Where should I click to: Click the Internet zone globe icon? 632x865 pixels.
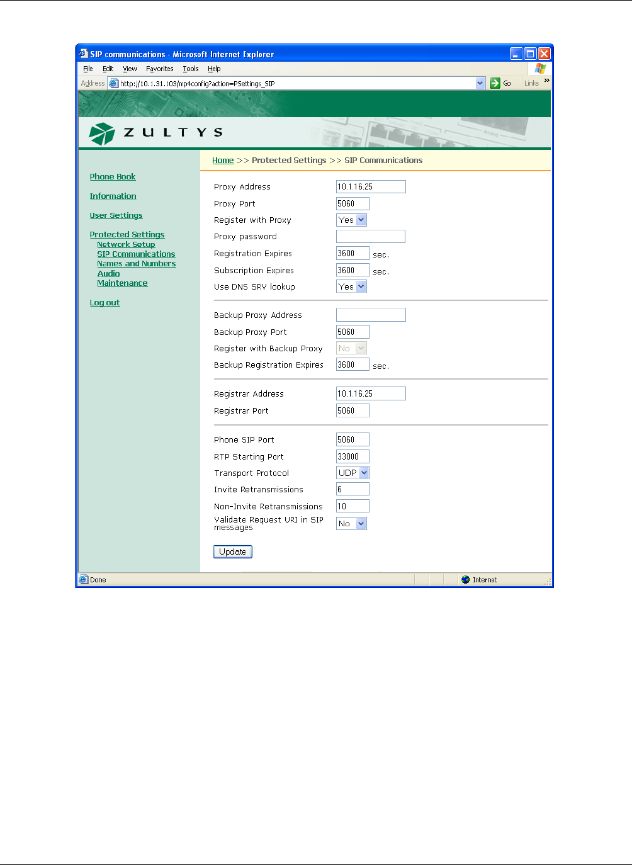(466, 580)
